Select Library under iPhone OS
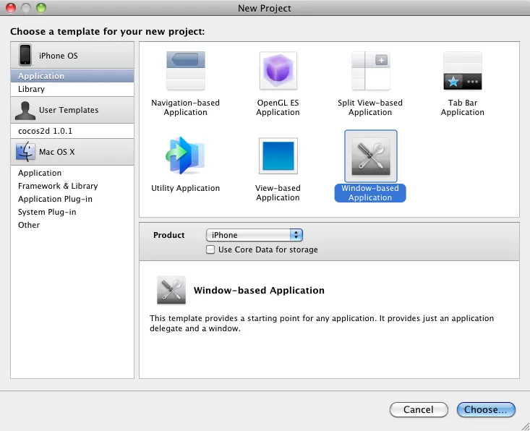The image size is (530, 431). pos(72,89)
